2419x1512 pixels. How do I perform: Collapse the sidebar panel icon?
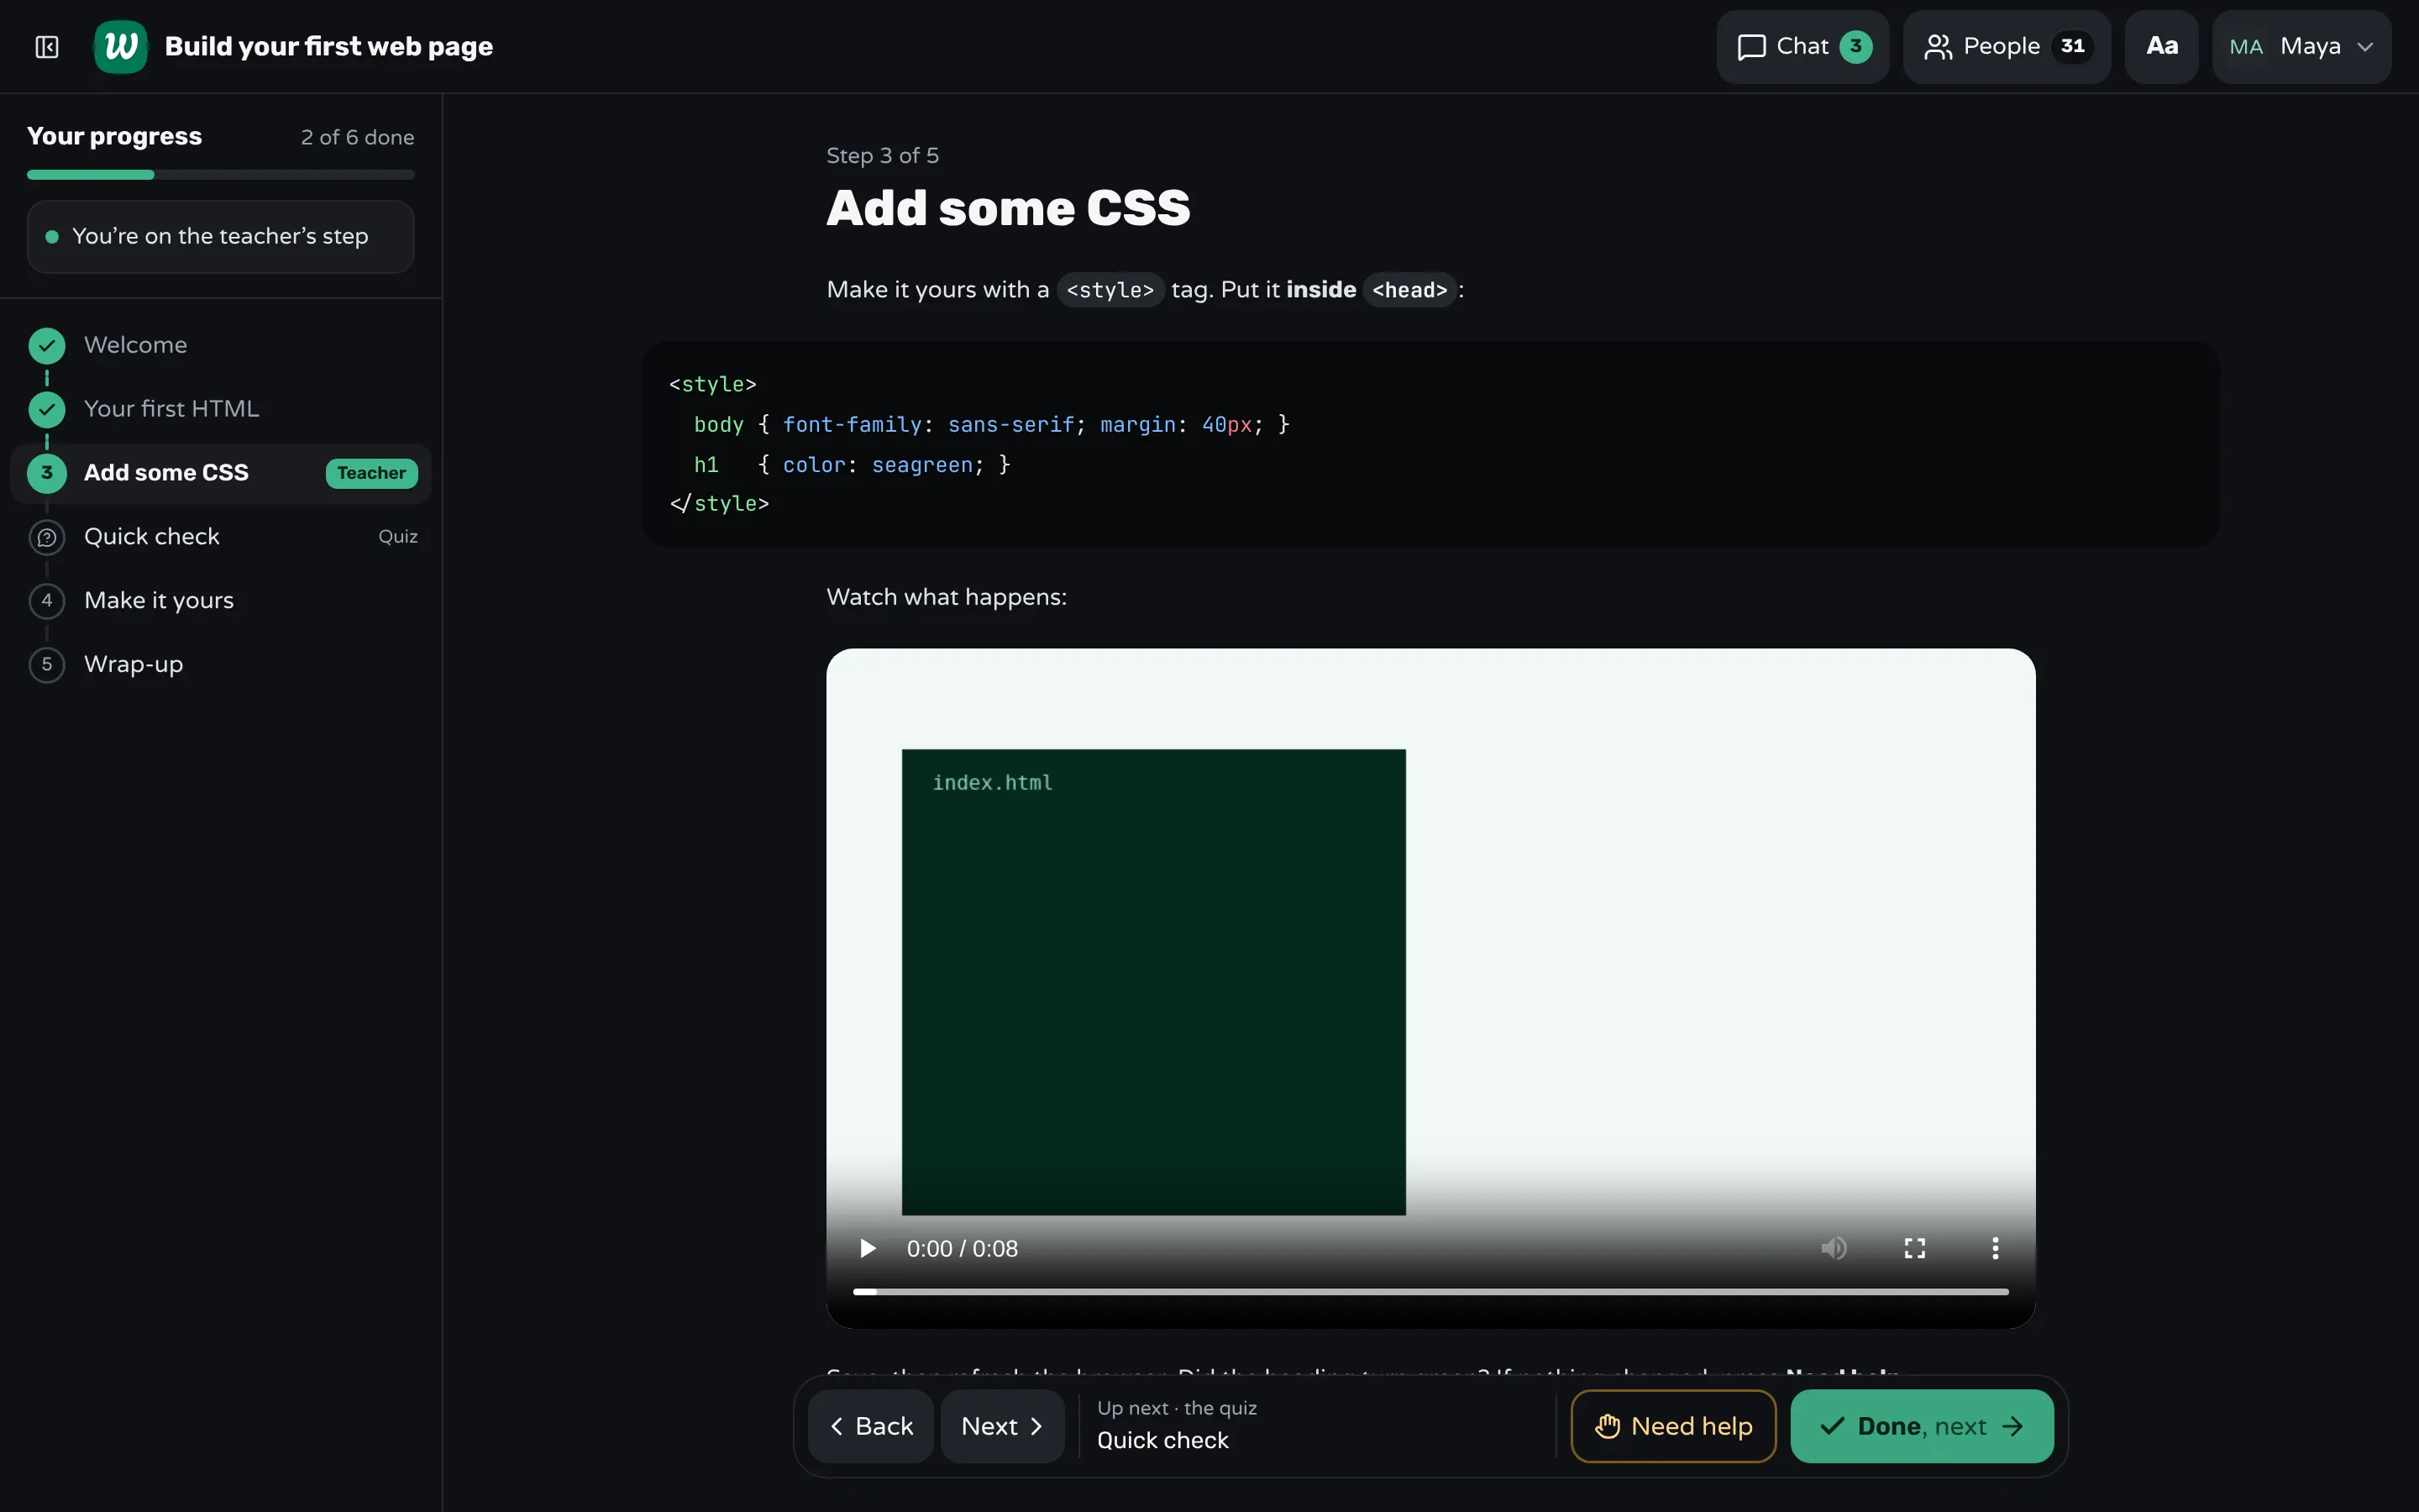coord(47,47)
